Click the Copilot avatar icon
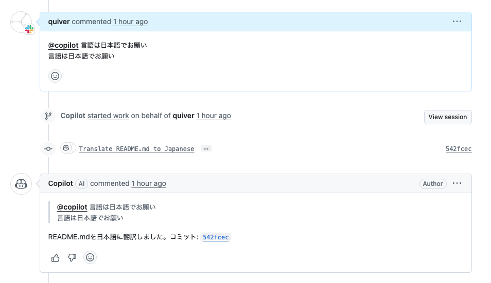 pyautogui.click(x=21, y=184)
